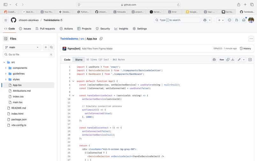Open the Pull requests tab
This screenshot has height=161, width=257.
tap(45, 28)
